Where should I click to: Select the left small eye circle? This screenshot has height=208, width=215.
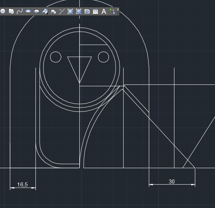56,57
